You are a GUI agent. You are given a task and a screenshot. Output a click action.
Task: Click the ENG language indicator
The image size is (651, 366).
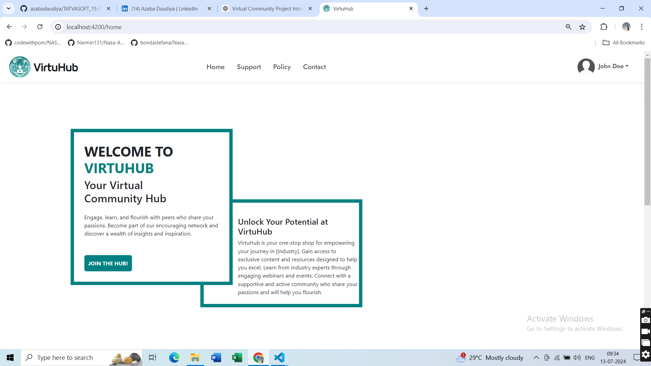click(590, 358)
